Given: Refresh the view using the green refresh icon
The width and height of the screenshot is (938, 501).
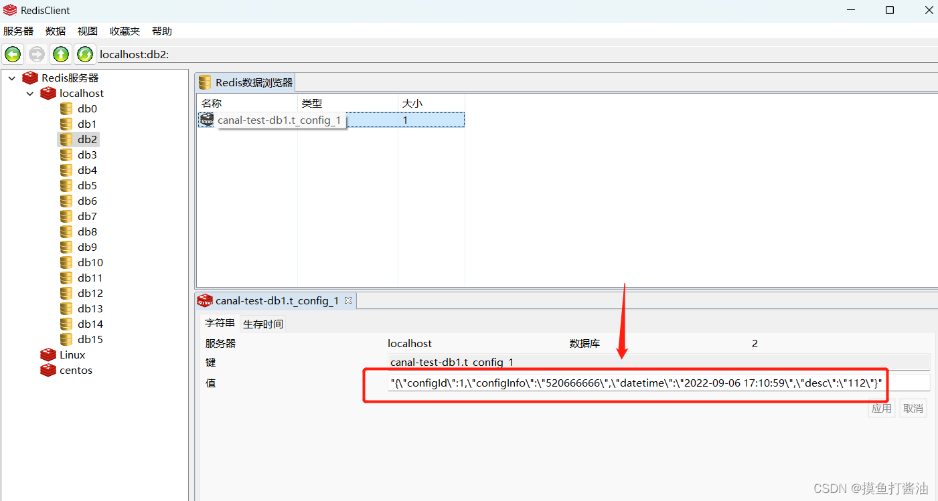Looking at the screenshot, I should click(x=84, y=54).
